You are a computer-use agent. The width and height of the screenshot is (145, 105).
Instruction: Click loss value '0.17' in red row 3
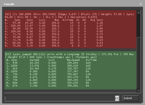[42, 29]
